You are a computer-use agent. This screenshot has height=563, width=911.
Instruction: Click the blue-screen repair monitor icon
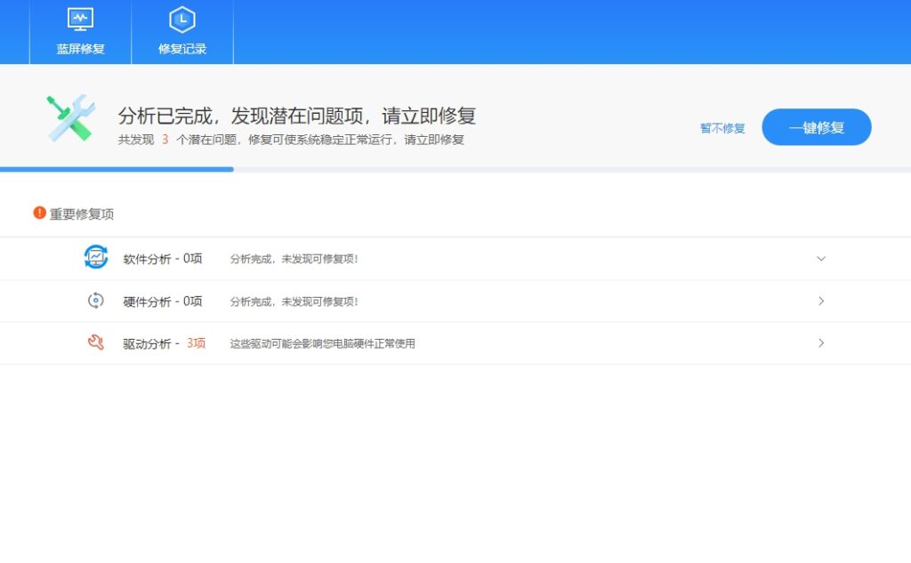click(x=80, y=20)
